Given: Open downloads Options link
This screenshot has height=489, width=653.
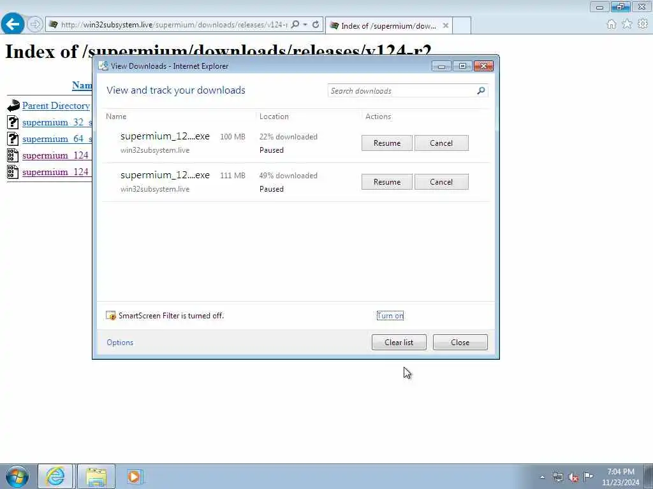Looking at the screenshot, I should point(120,342).
